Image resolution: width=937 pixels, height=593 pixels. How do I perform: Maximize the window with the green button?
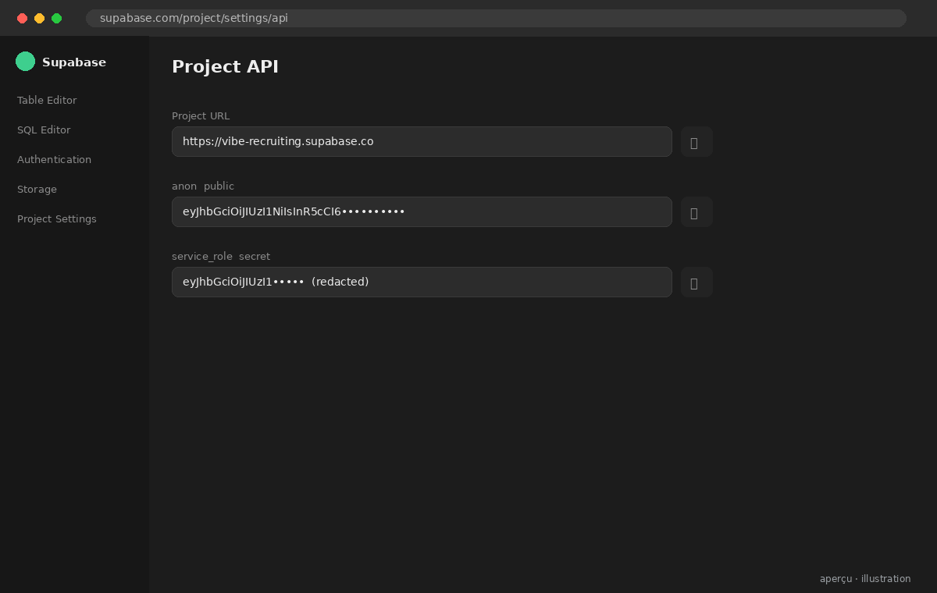pos(56,18)
